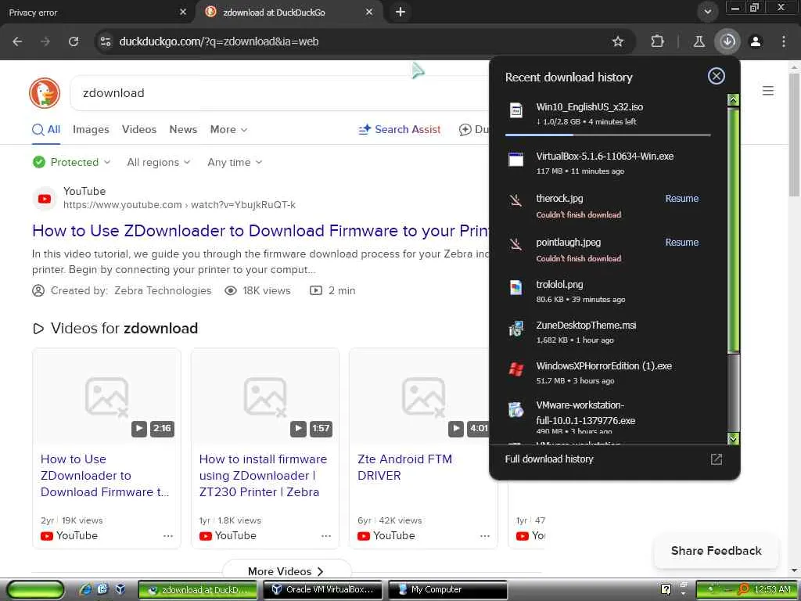Image resolution: width=801 pixels, height=601 pixels.
Task: Open the Extensions puzzle icon
Action: click(x=657, y=41)
